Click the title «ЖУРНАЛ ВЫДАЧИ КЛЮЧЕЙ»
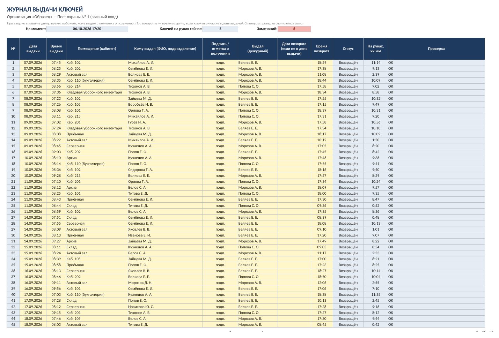Image resolution: width=499 pixels, height=338 pixels. [45, 9]
